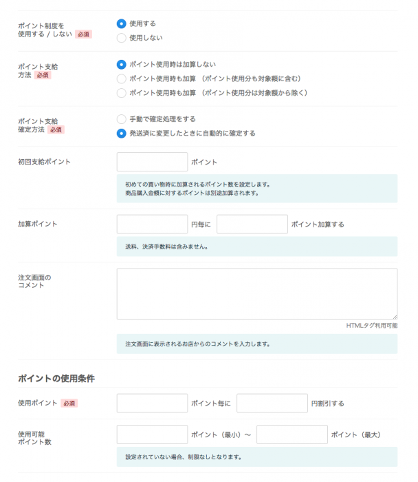Click 設定されていない場合、制限なしとなります note
Image resolution: width=418 pixels, height=482 pixels.
(184, 457)
